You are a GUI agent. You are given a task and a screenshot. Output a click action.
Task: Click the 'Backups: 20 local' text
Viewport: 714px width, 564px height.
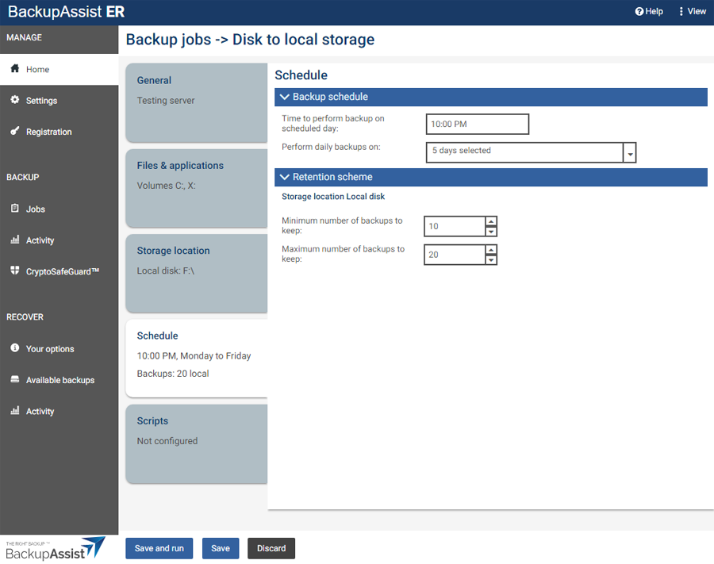173,374
